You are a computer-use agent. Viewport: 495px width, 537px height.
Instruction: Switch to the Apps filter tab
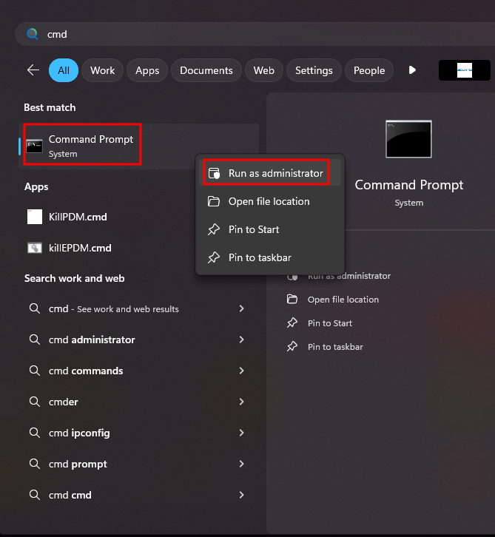tap(147, 70)
